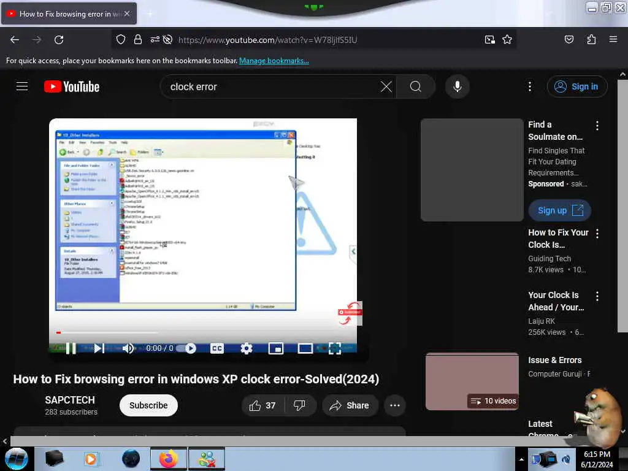Open options for Your Clock Is Ahead video

597,296
